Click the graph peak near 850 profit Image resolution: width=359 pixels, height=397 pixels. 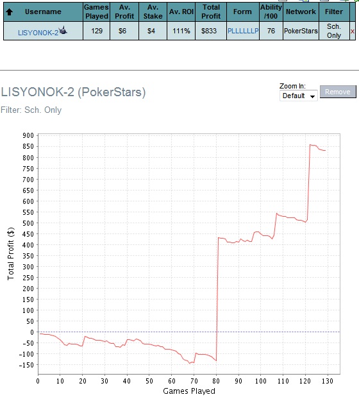(310, 145)
